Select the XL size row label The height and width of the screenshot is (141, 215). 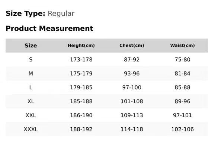(x=31, y=101)
